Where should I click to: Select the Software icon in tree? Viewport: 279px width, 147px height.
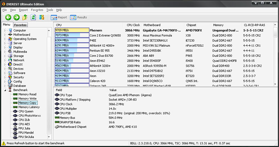[10, 73]
